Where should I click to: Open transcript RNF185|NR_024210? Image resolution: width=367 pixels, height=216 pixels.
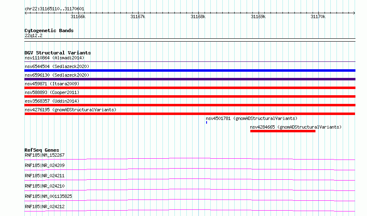point(45,186)
